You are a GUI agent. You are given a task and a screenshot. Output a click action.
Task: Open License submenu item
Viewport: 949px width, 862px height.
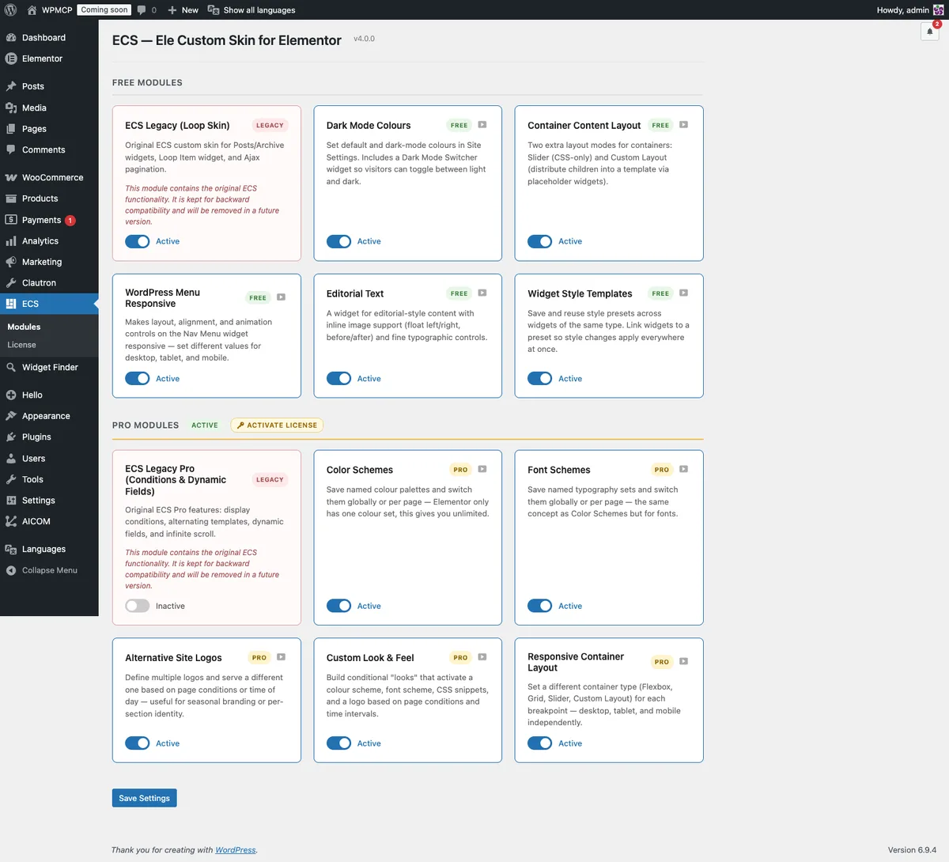point(21,345)
